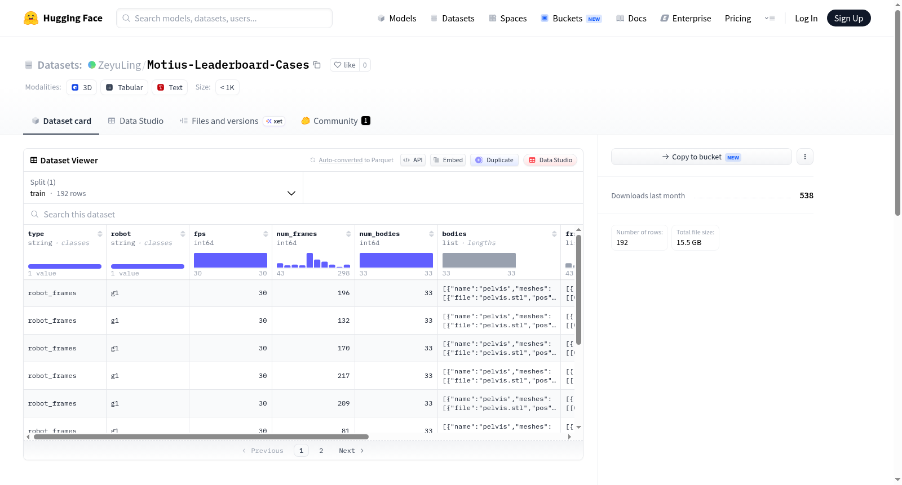The width and height of the screenshot is (902, 485).
Task: Open Buckets in the top navigation
Action: coord(571,18)
